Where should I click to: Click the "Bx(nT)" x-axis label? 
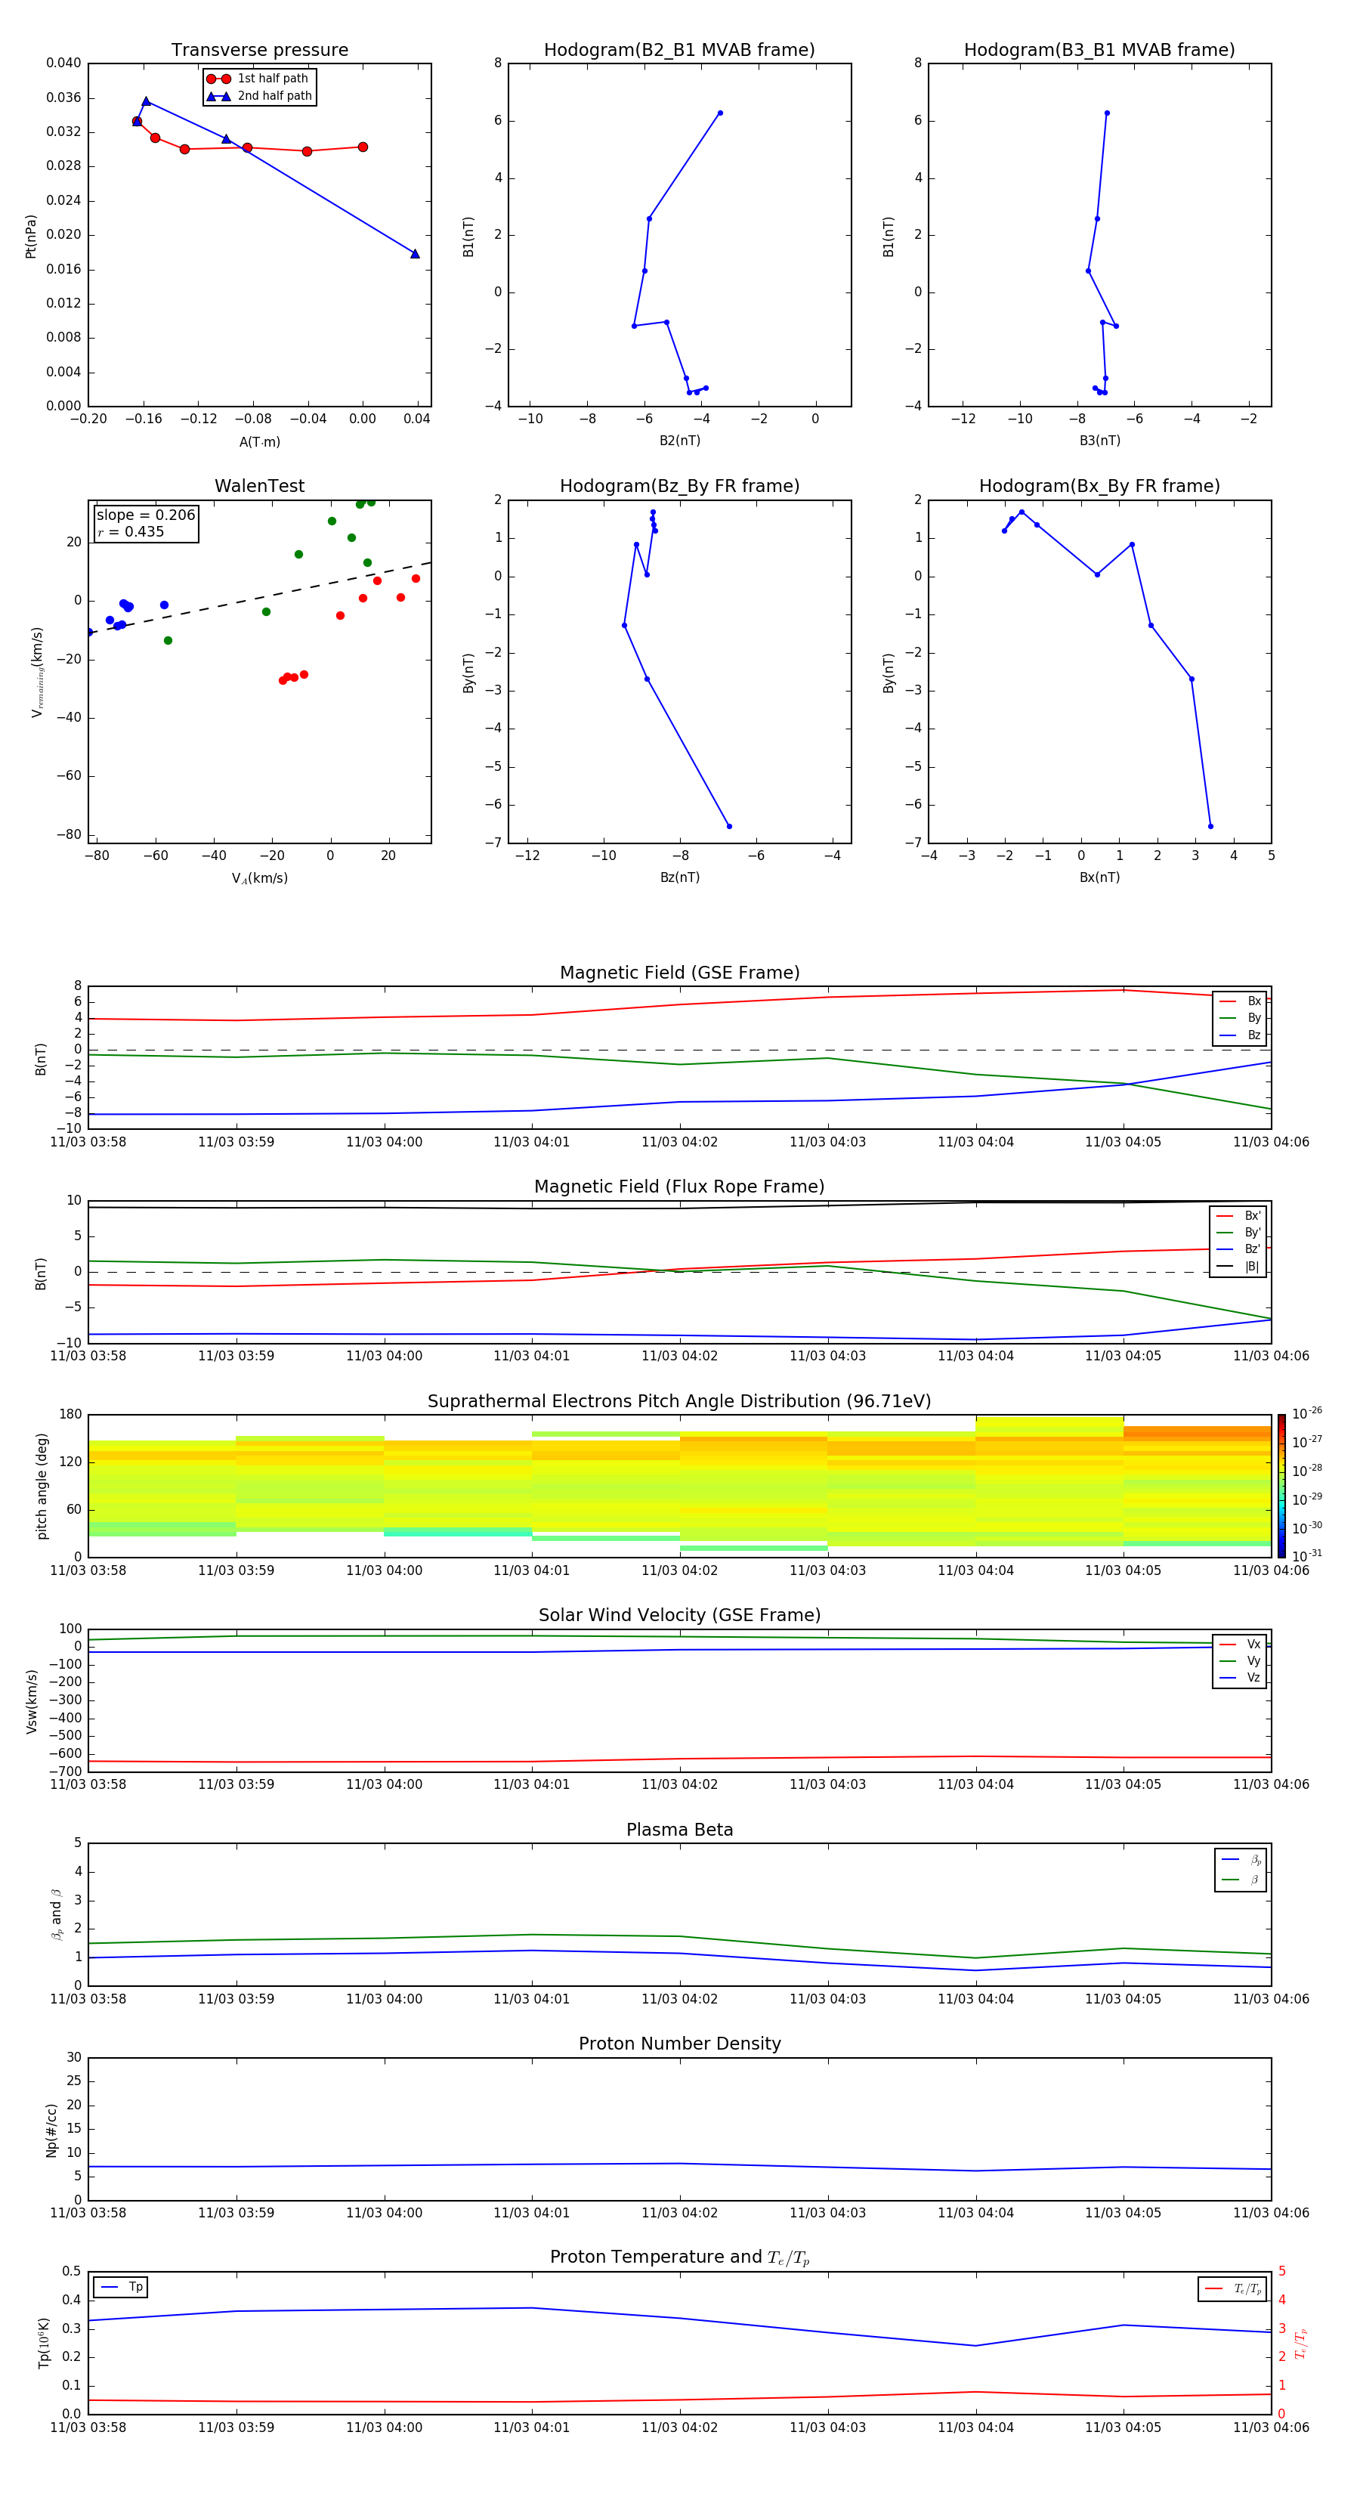1099,877
